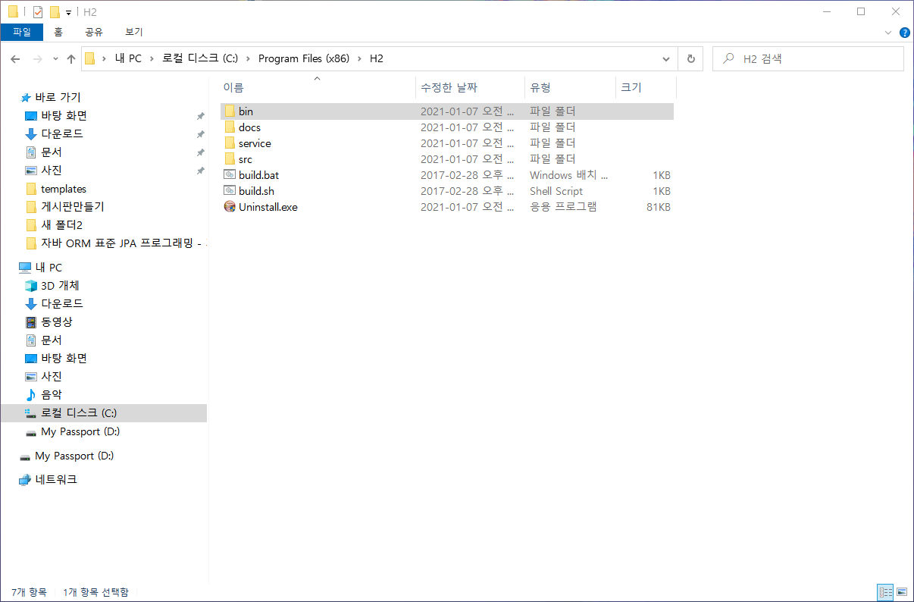This screenshot has height=602, width=914.
Task: Open the address bar history dropdown
Action: point(666,58)
